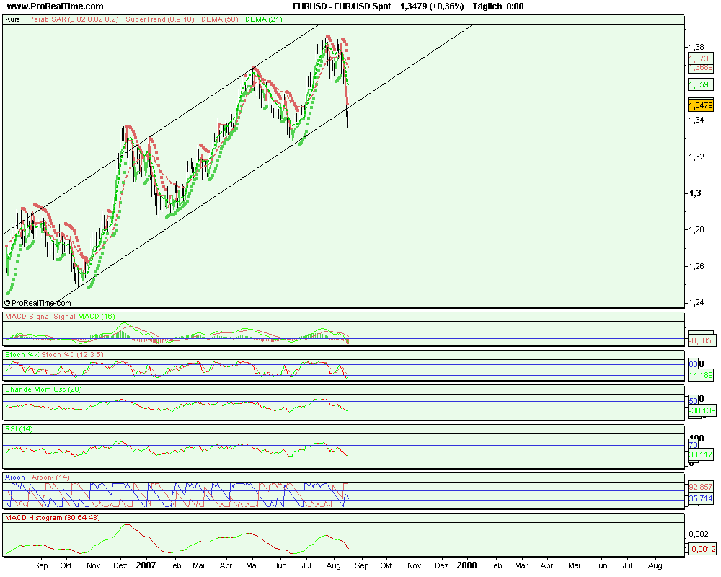Click the 70 level marker in the RSI panel
Viewport: 721px width, 577px height.
(x=693, y=445)
